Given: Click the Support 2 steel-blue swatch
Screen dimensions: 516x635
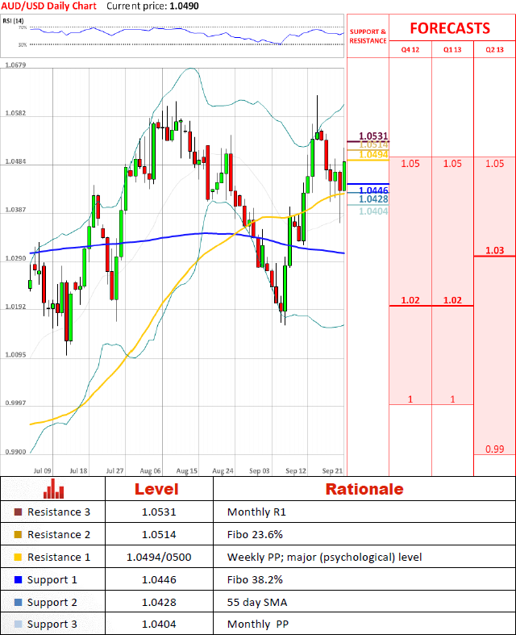Looking at the screenshot, I should pyautogui.click(x=19, y=603).
